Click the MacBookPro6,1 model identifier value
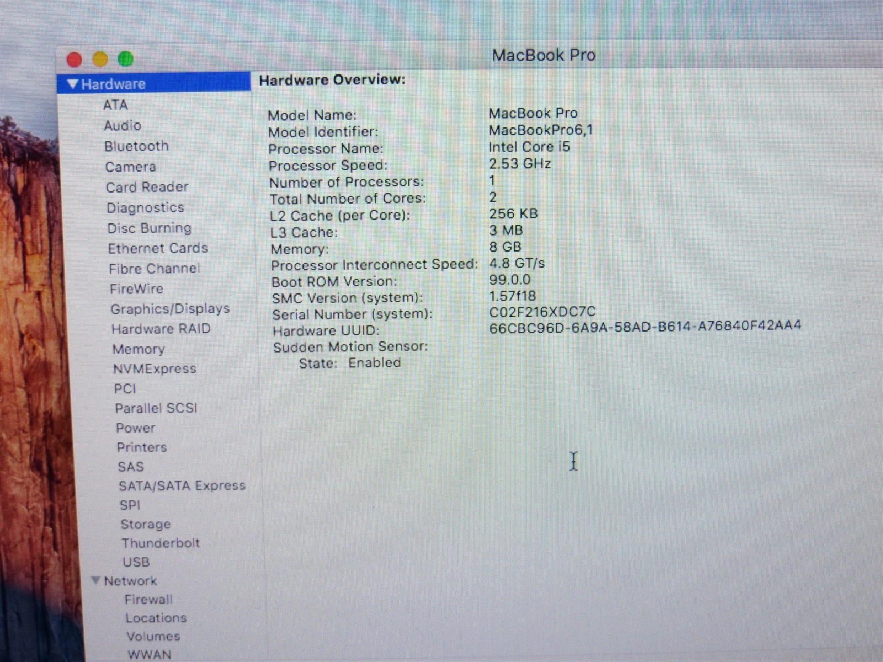This screenshot has width=883, height=662. click(x=540, y=130)
